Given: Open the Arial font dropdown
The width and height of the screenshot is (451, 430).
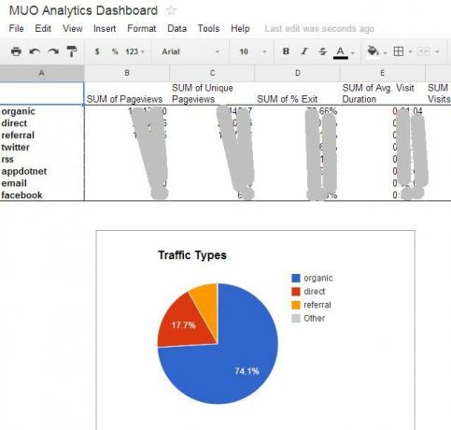Looking at the screenshot, I should pos(190,51).
